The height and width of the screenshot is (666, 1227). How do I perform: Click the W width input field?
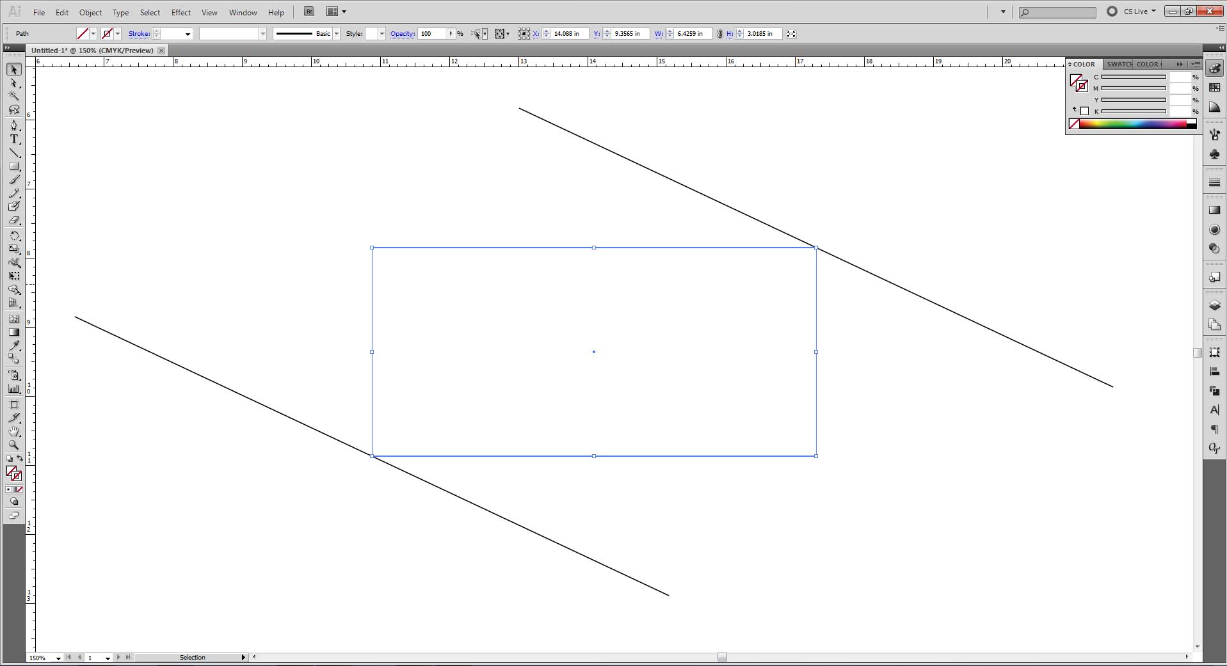tap(693, 33)
